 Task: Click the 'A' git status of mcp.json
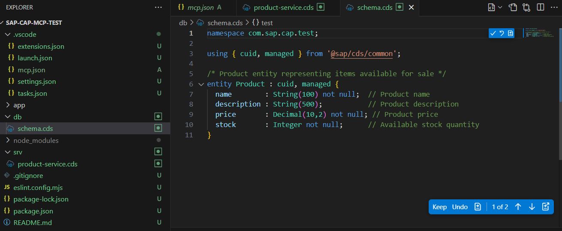click(x=159, y=70)
